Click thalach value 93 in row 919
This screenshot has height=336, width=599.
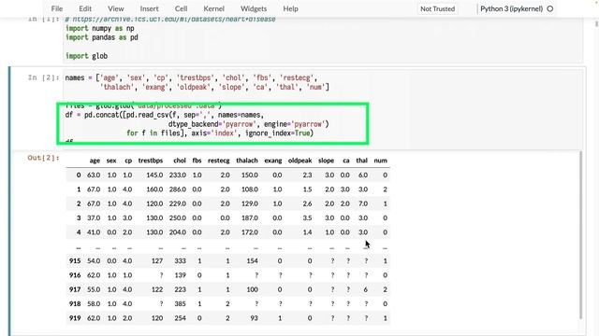click(x=254, y=318)
